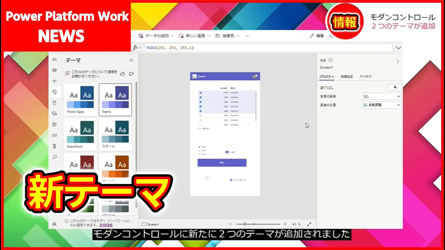The image size is (445, 250).
Task: Apply the Teams theme
Action: click(x=115, y=100)
